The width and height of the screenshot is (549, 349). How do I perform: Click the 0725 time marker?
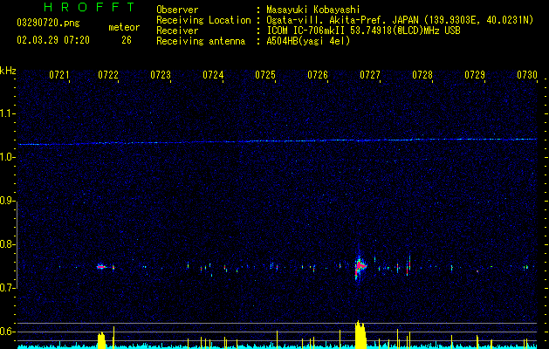[x=265, y=75]
